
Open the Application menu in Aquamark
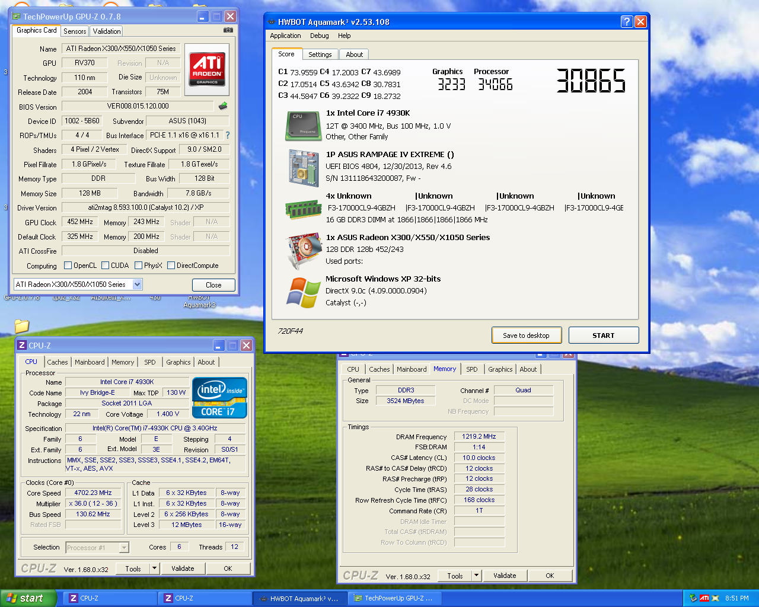pyautogui.click(x=285, y=36)
